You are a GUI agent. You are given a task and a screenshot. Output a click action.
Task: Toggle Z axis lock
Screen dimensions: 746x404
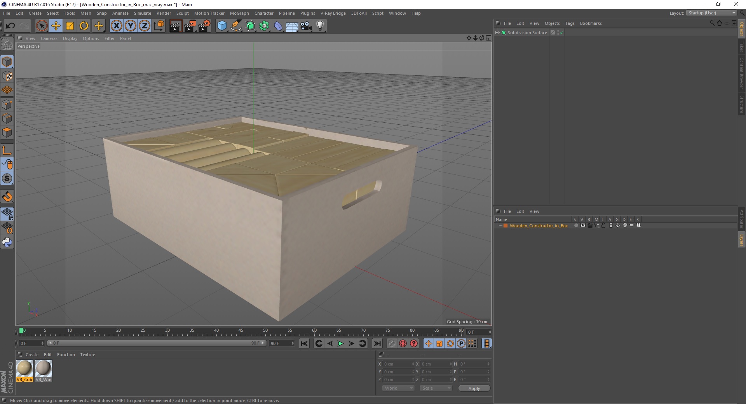tap(145, 26)
